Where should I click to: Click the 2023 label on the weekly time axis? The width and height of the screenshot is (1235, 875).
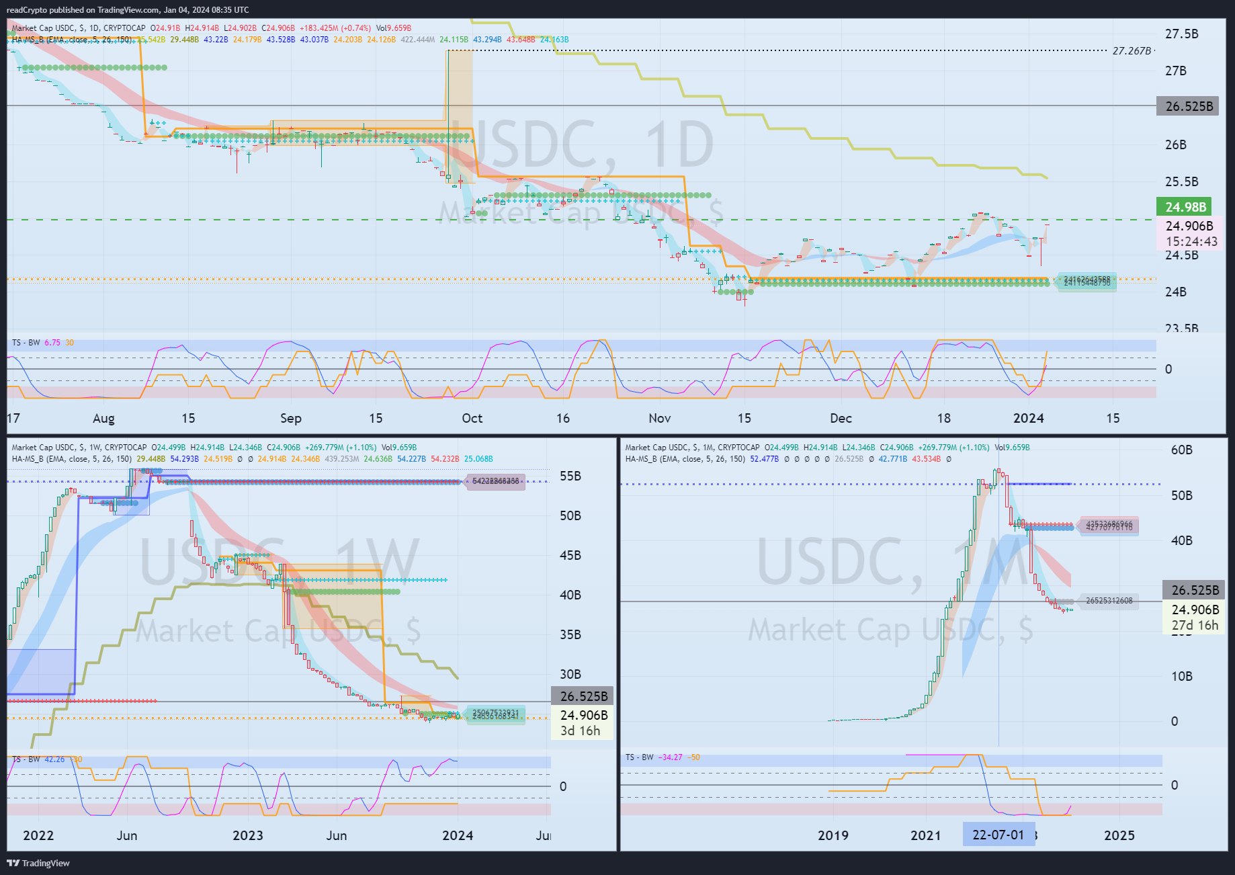coord(248,835)
